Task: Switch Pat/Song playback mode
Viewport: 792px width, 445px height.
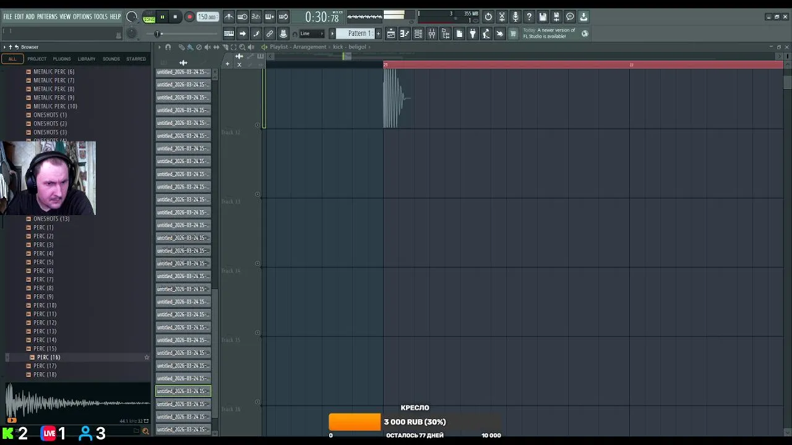Action: pos(149,17)
